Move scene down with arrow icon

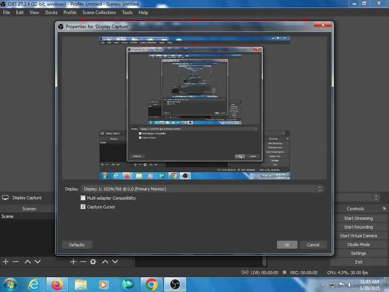[x=38, y=262]
